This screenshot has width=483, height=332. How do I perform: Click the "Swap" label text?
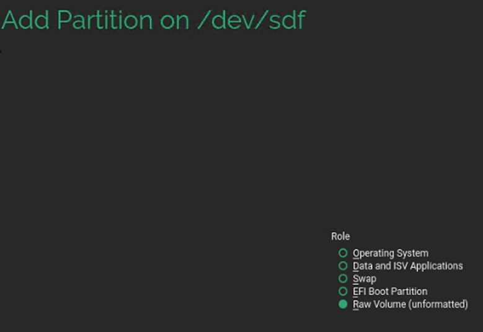click(x=365, y=279)
